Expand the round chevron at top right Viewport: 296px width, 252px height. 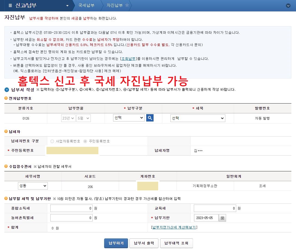(x=288, y=6)
